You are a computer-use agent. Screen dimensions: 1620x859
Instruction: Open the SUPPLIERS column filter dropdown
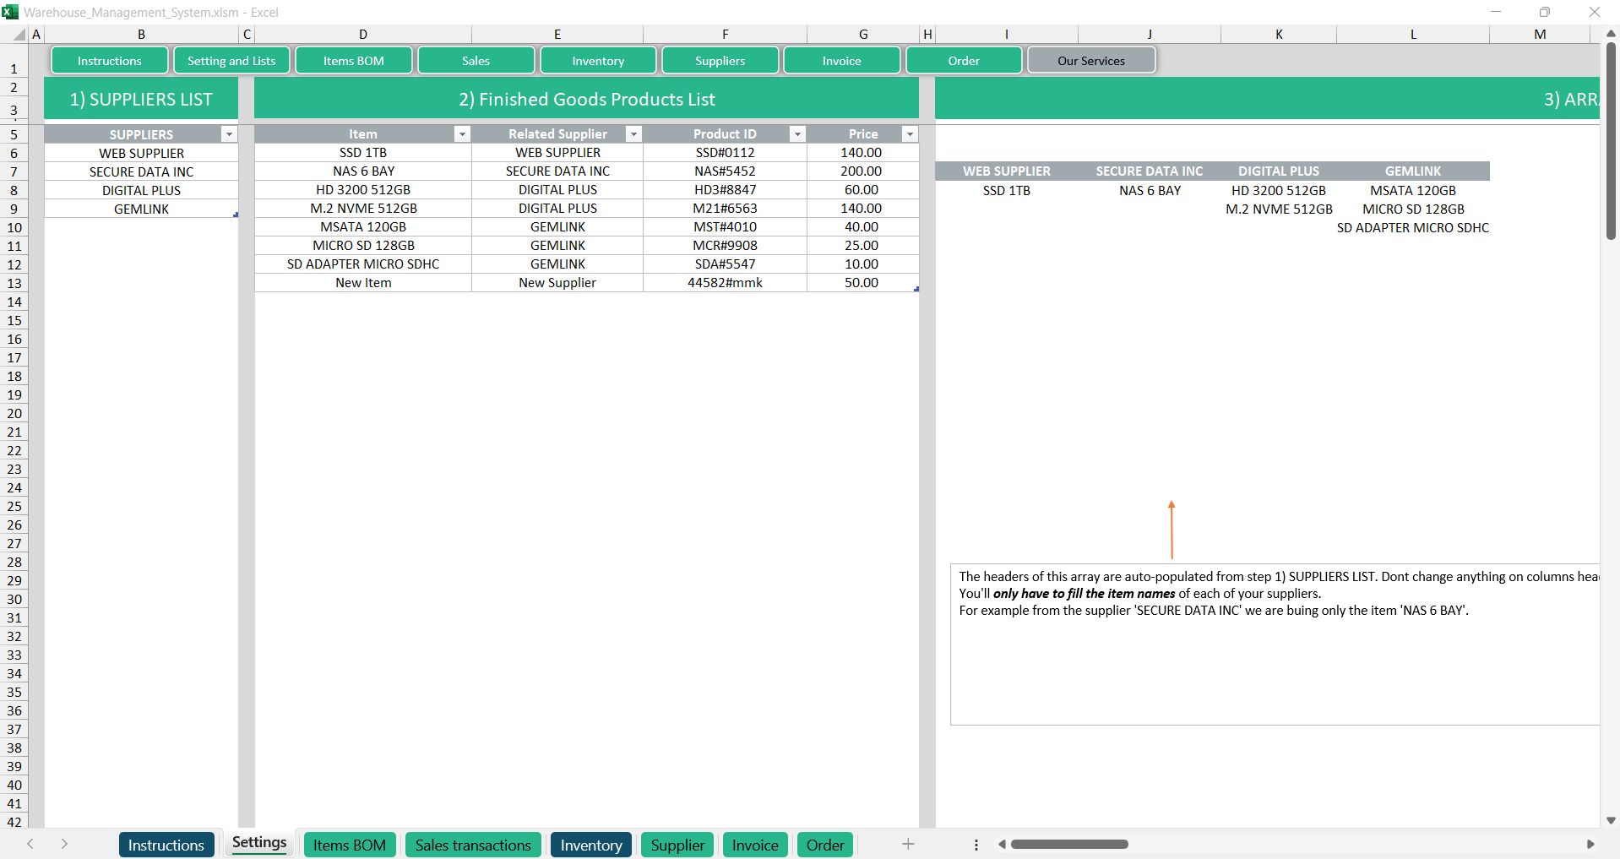pos(229,133)
